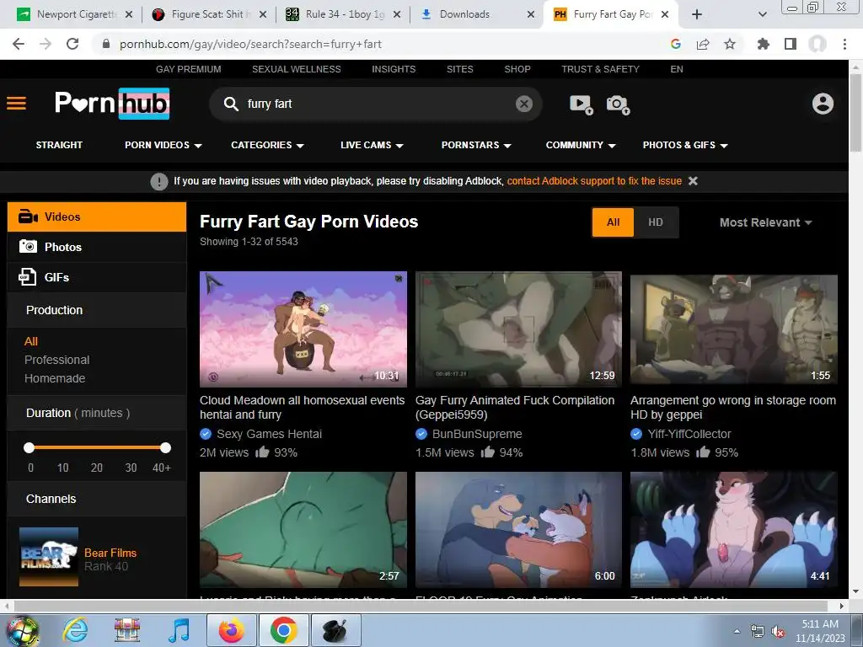Toggle the HD quality filter

point(656,222)
